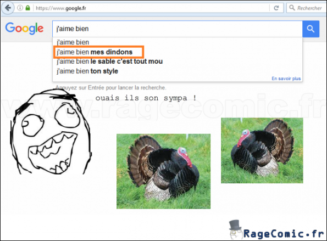Click the browser back arrow button
This screenshot has height=241, width=327.
pyautogui.click(x=8, y=8)
